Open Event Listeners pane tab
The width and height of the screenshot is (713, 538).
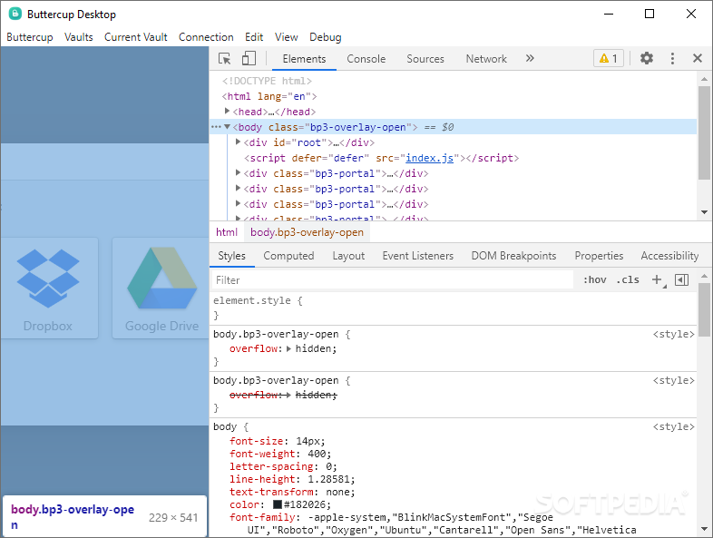[418, 256]
